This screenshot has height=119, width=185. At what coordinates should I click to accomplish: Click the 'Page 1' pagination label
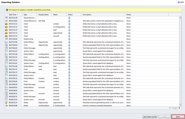(176, 108)
